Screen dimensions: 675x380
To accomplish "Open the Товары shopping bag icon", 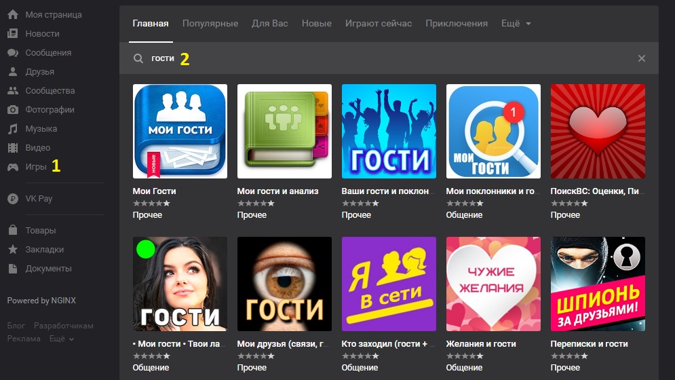I will click(13, 230).
